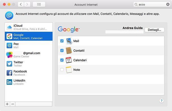Open the Dettagli... account details
The image size is (172, 111).
point(155,30)
